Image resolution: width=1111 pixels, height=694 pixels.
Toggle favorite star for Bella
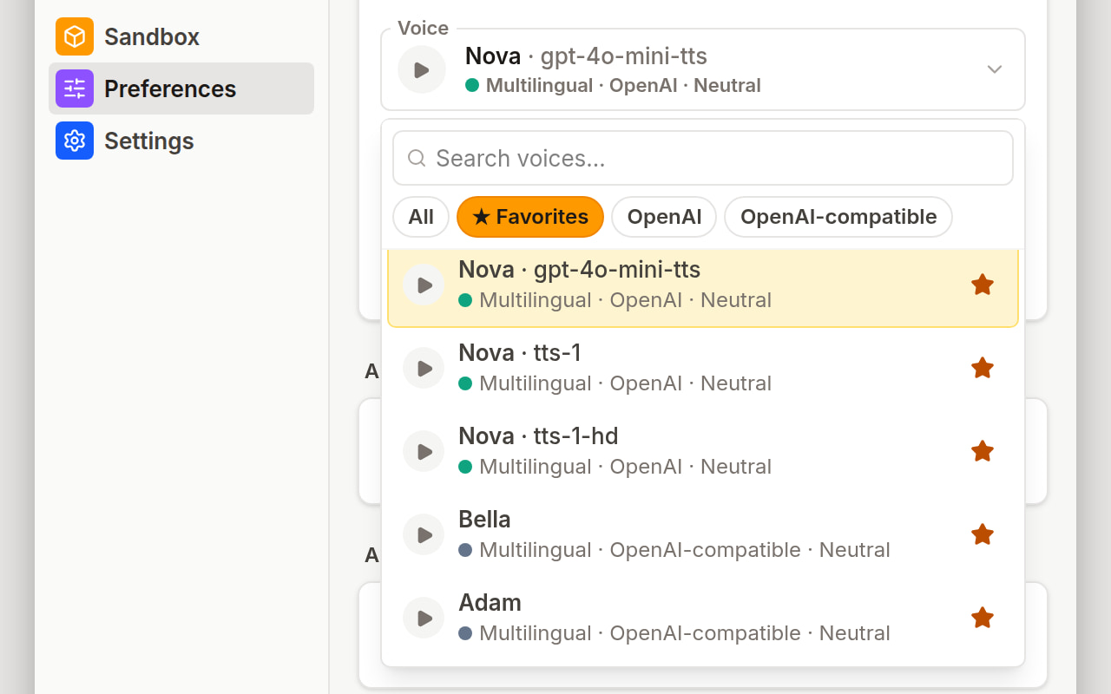pyautogui.click(x=983, y=534)
